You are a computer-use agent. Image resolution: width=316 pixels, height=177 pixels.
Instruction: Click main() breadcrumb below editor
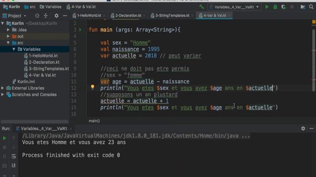(x=94, y=121)
